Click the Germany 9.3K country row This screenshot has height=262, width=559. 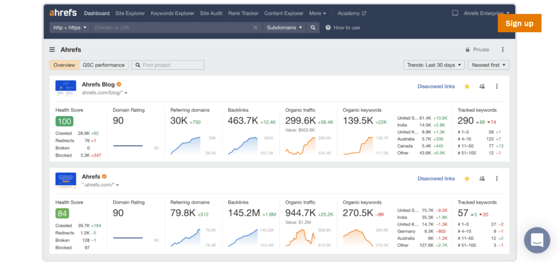tap(423, 231)
